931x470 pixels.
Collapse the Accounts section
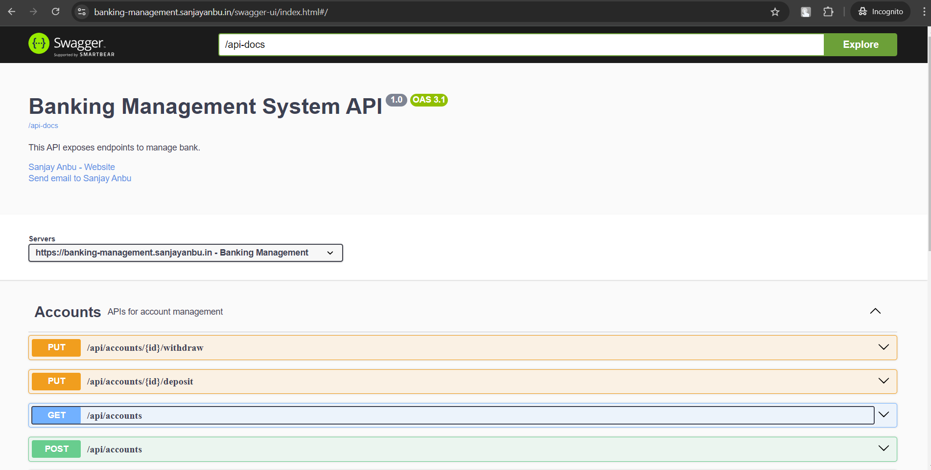(x=875, y=311)
